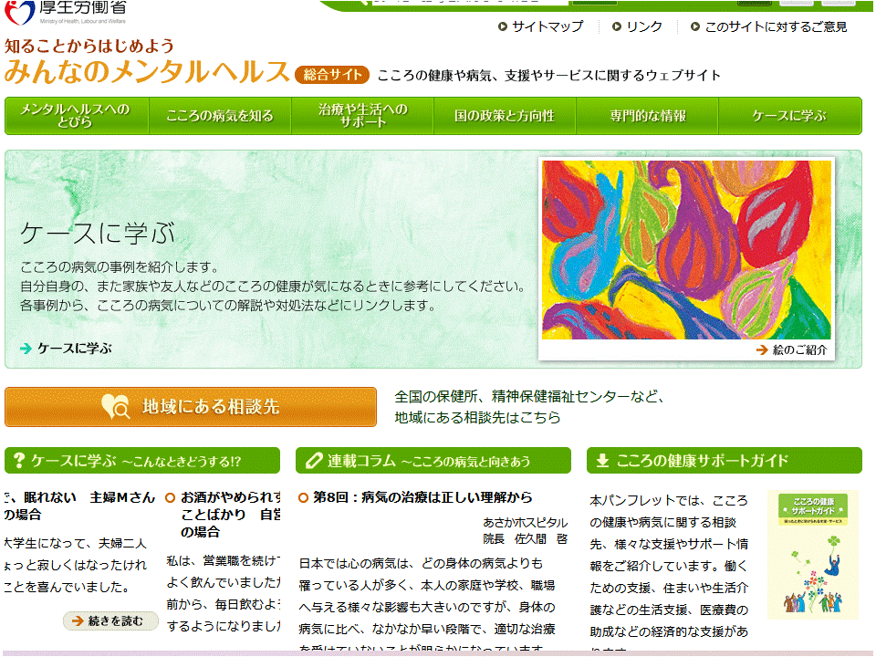Open the こころの病気を知る menu tab
Image resolution: width=876 pixels, height=657 pixels.
219,116
